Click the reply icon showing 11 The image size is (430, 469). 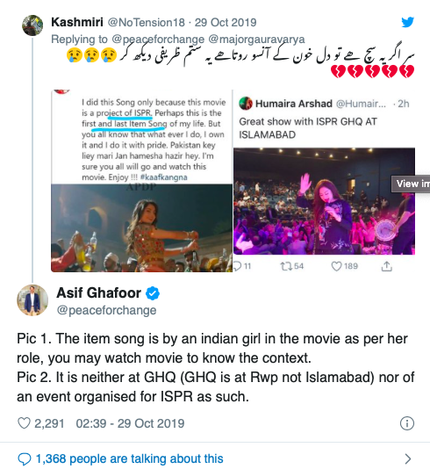pos(237,266)
